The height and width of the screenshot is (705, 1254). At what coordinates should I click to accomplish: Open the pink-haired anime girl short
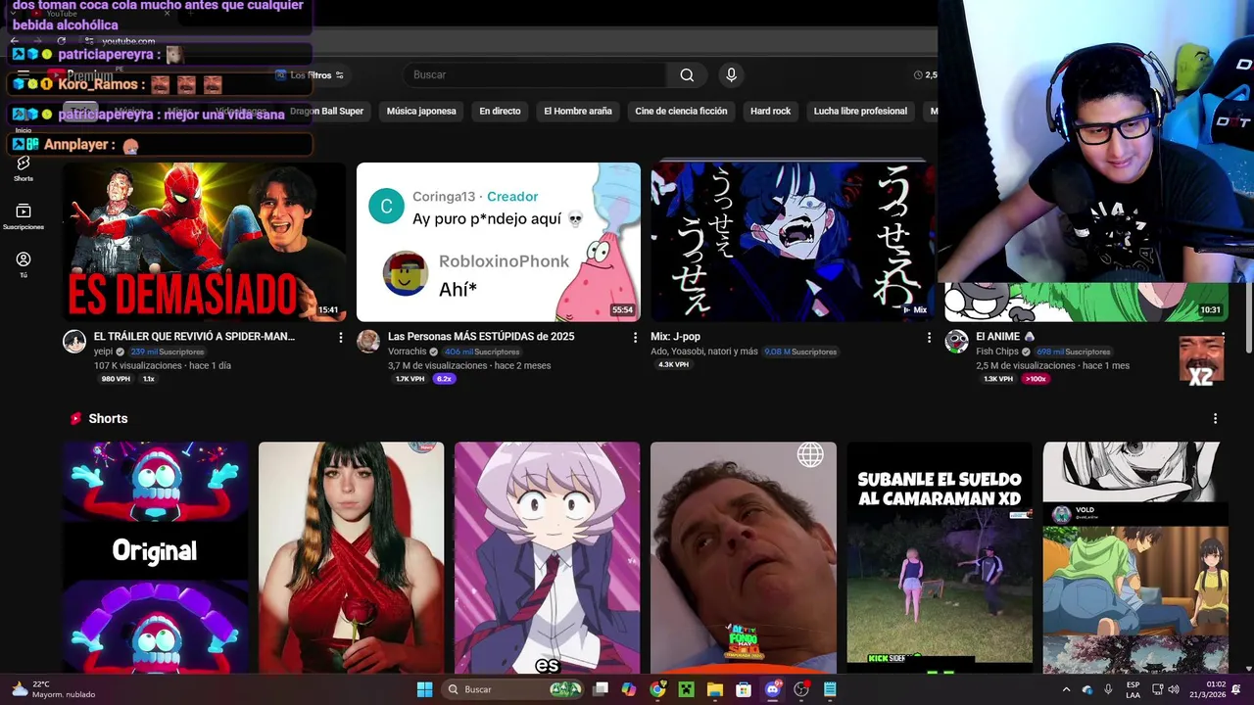coord(547,557)
